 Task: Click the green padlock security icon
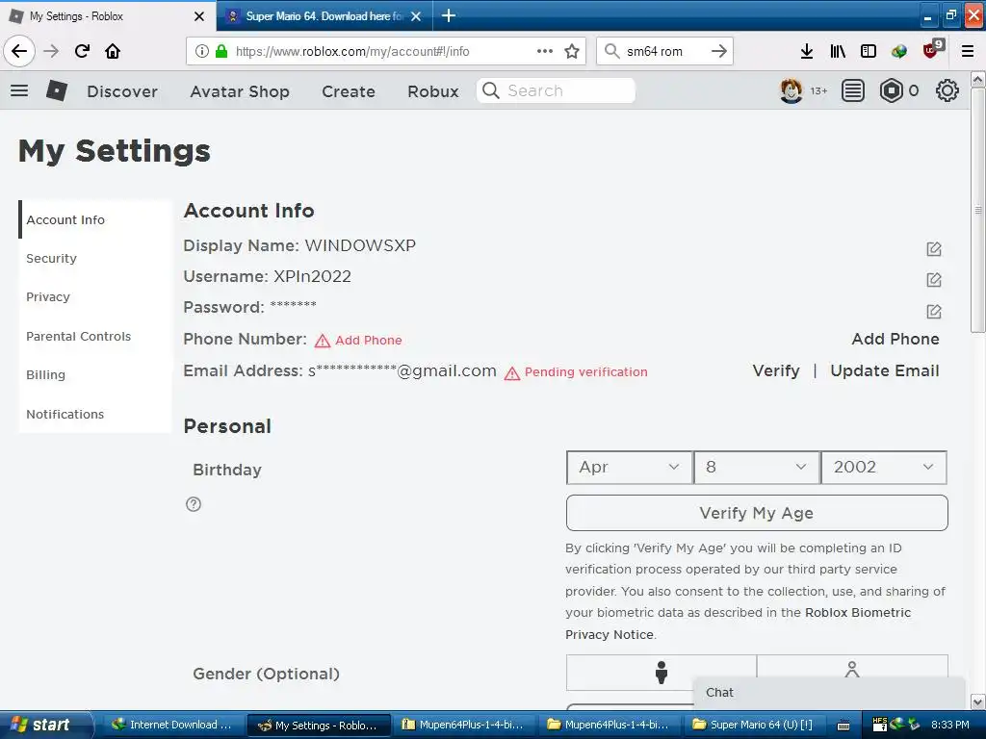[221, 51]
